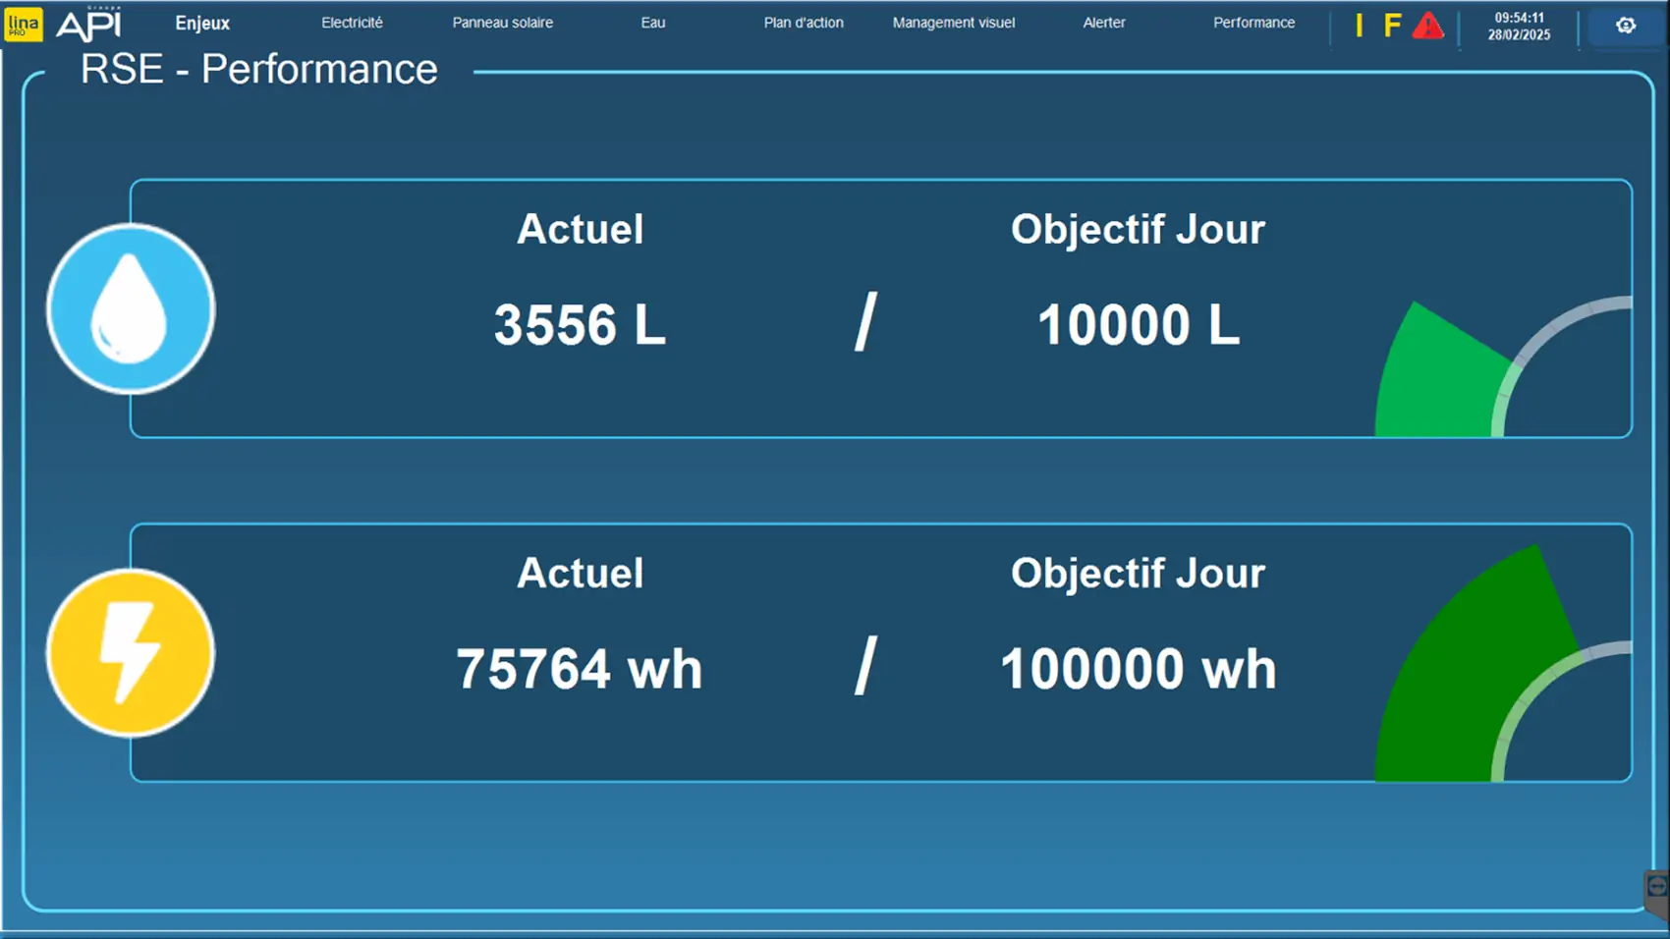Click the yellow lightning bolt icon

pyautogui.click(x=131, y=653)
